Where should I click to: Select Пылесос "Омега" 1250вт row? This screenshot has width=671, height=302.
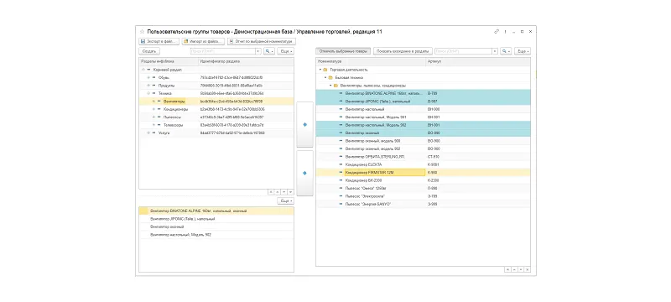[x=423, y=188]
